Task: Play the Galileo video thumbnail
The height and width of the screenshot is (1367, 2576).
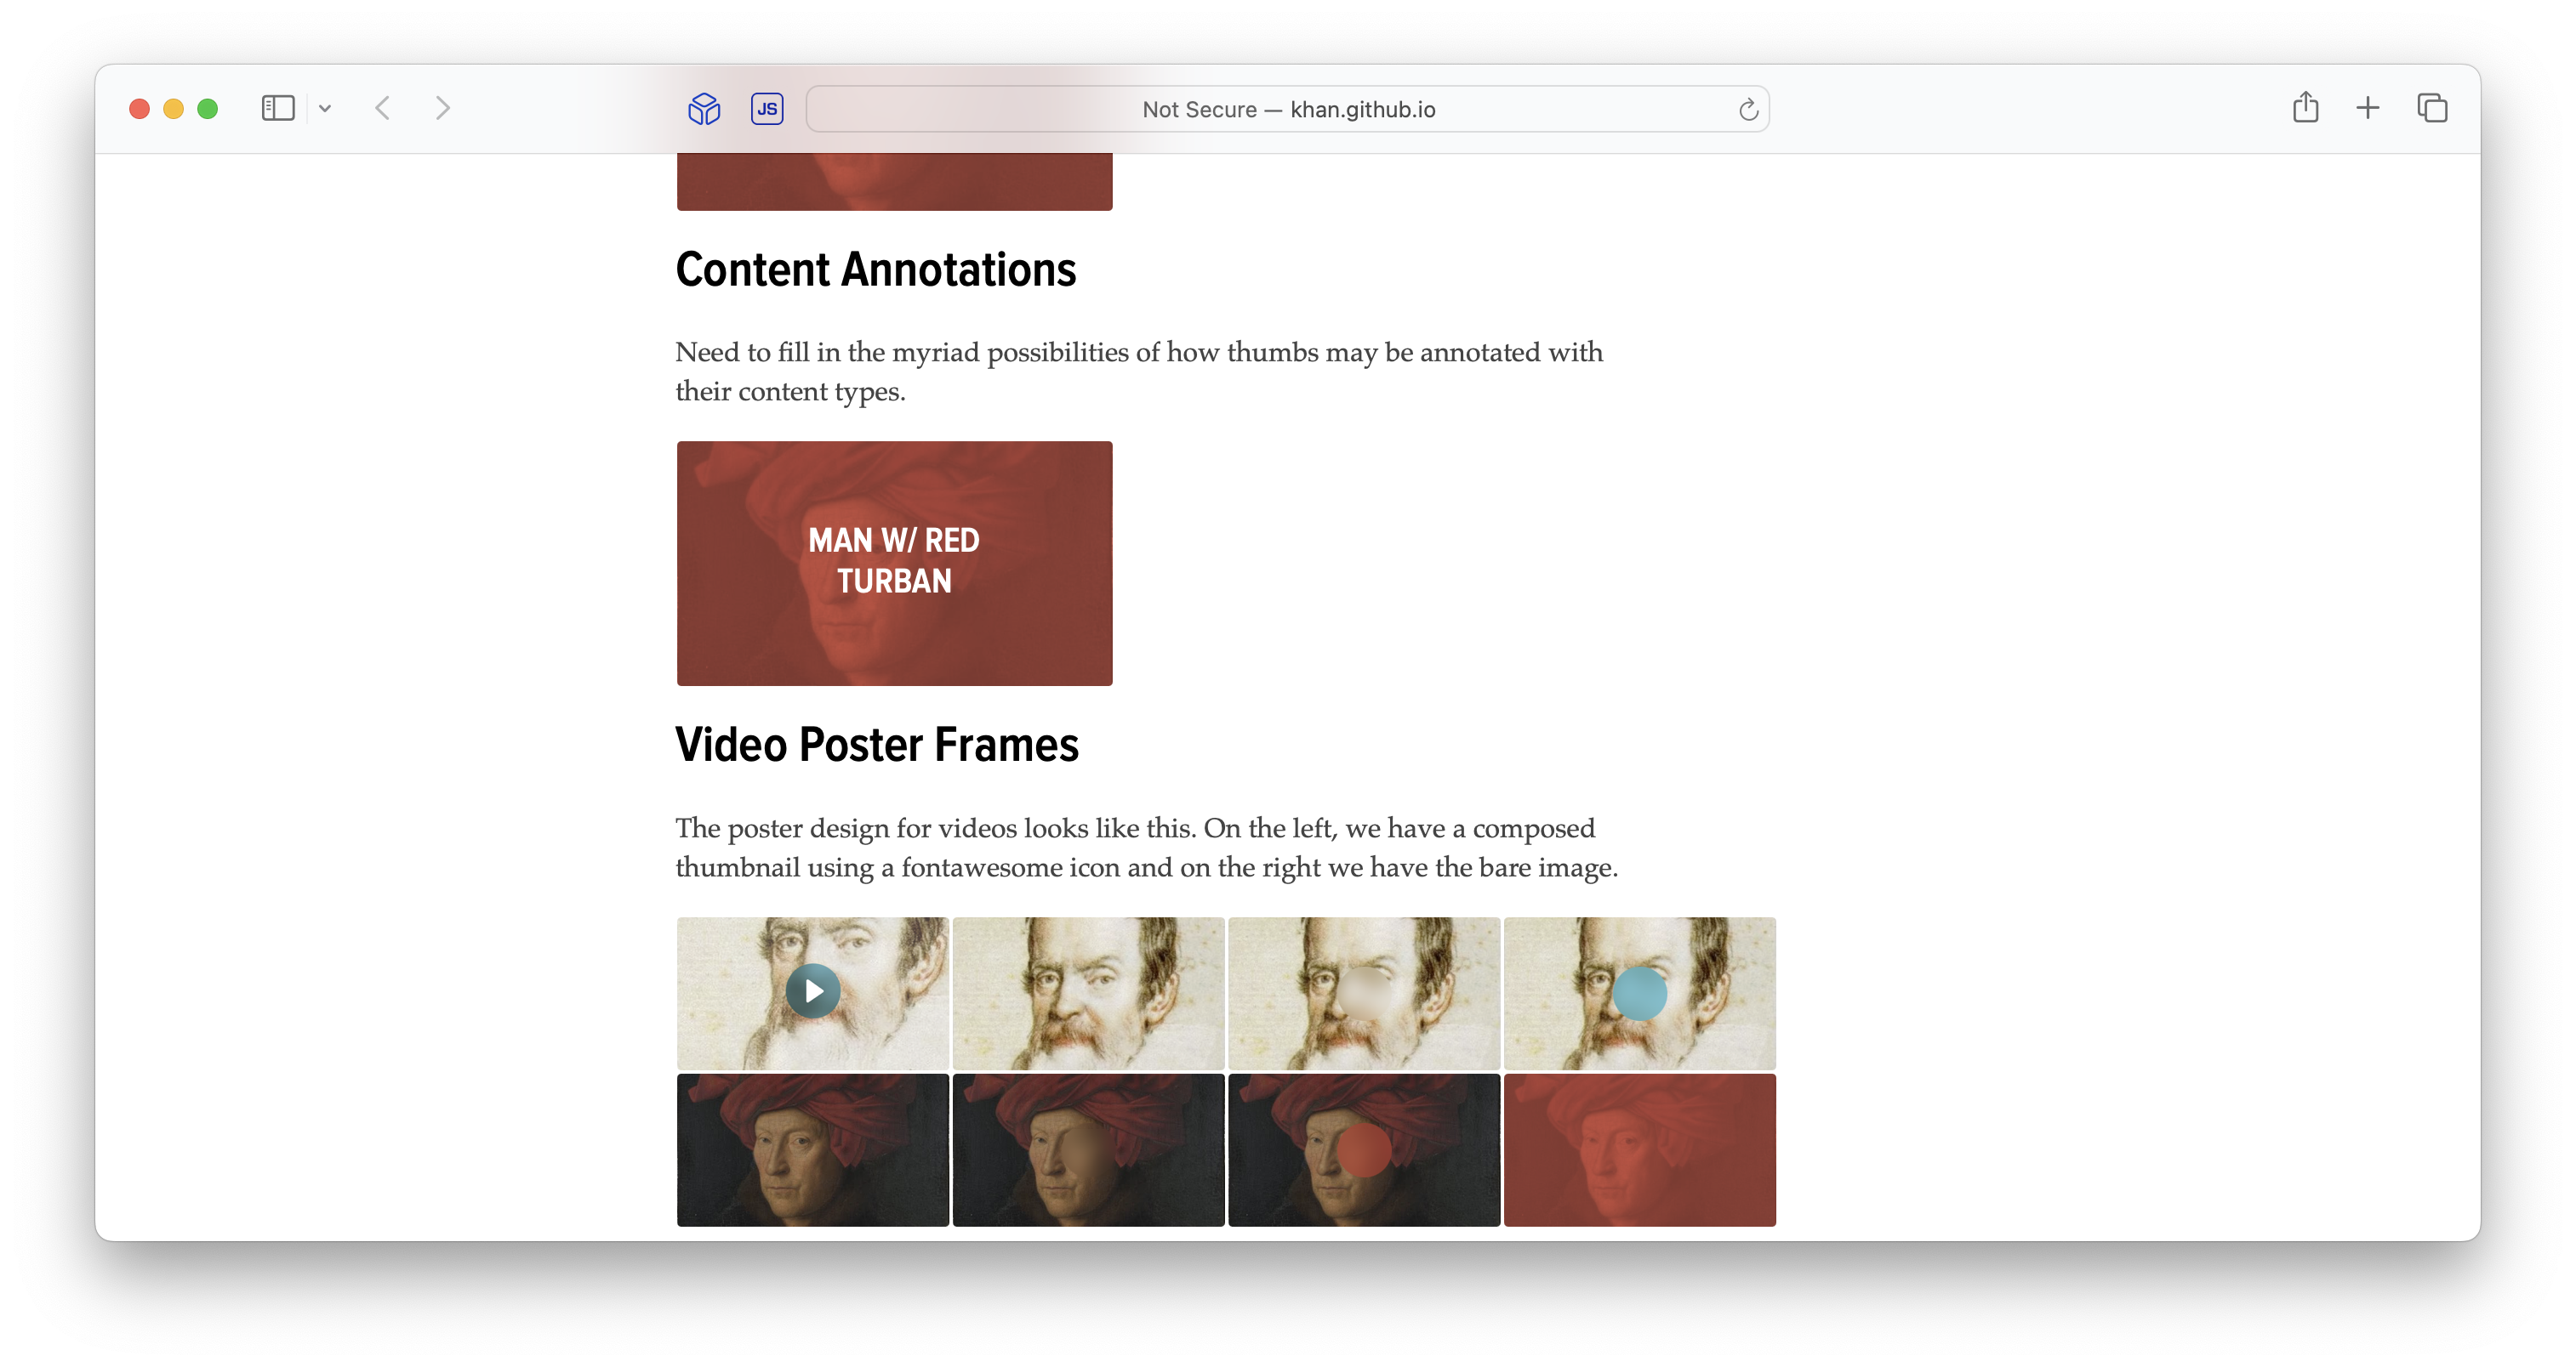Action: [x=813, y=990]
